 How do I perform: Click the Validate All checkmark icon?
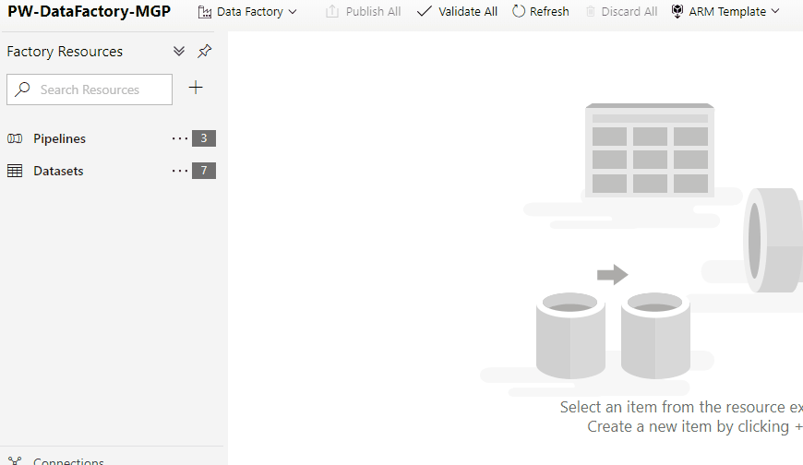tap(425, 12)
